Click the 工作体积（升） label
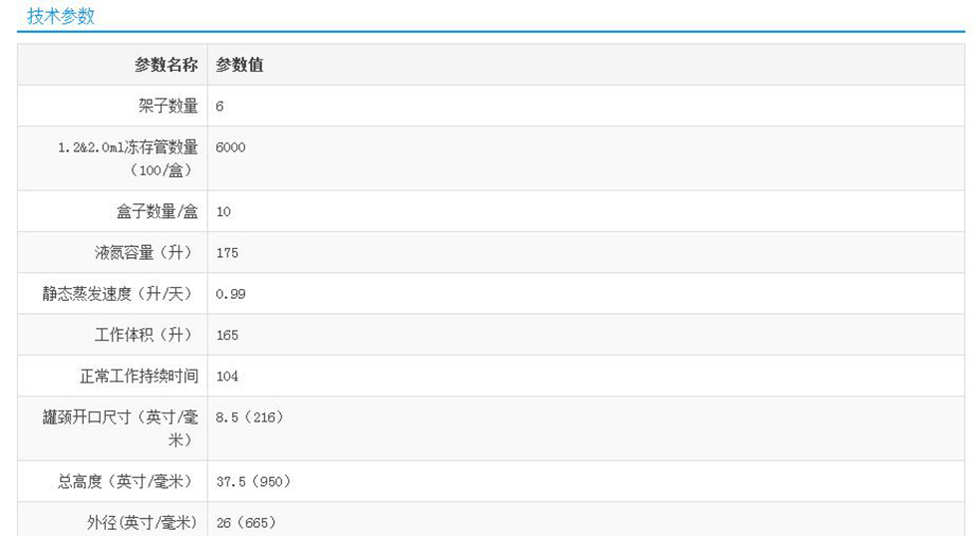Viewport: 977px width, 536px height. tap(146, 335)
